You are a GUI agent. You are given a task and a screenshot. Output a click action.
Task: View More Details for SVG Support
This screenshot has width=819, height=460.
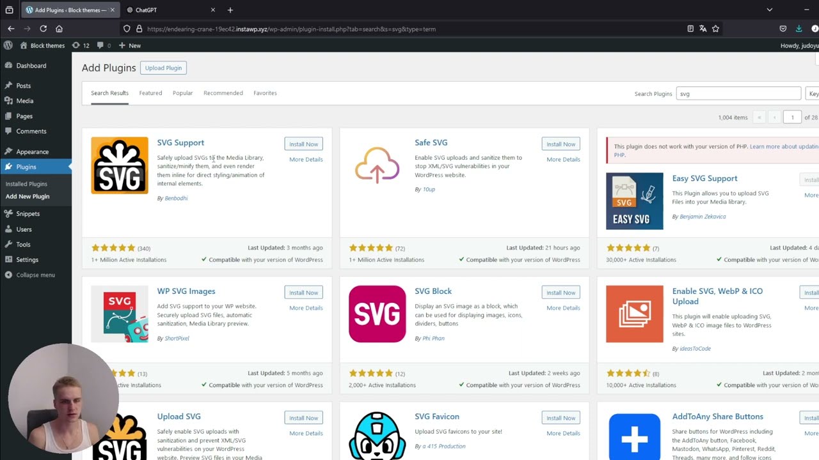[306, 160]
